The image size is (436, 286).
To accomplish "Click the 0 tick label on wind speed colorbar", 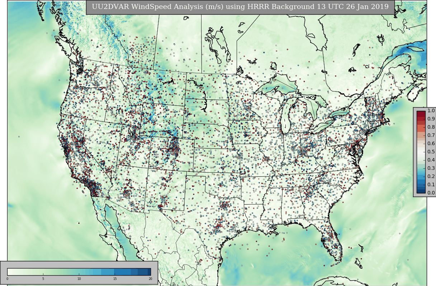I will 7,279.
